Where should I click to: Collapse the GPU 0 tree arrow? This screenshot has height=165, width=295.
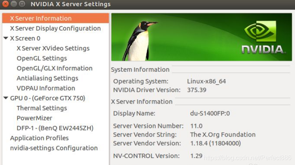click(6, 98)
